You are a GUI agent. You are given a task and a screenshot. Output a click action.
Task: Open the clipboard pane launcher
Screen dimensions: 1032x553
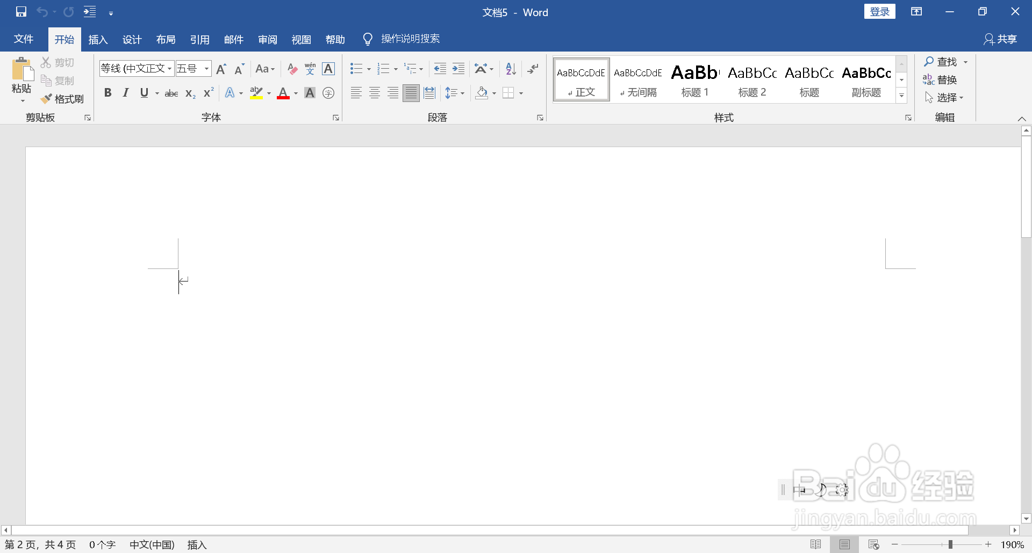coord(88,118)
